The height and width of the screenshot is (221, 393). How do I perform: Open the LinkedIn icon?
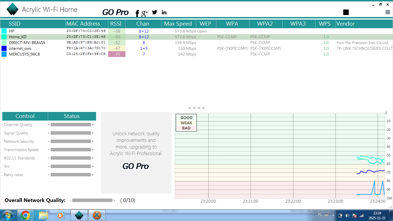click(x=164, y=12)
